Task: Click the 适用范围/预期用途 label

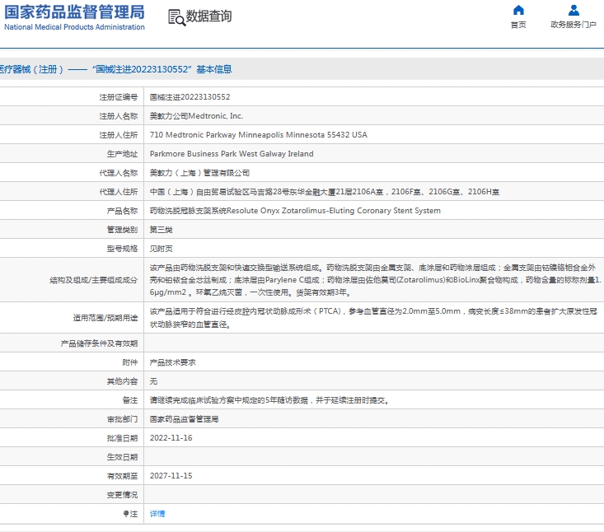Action: tap(105, 318)
